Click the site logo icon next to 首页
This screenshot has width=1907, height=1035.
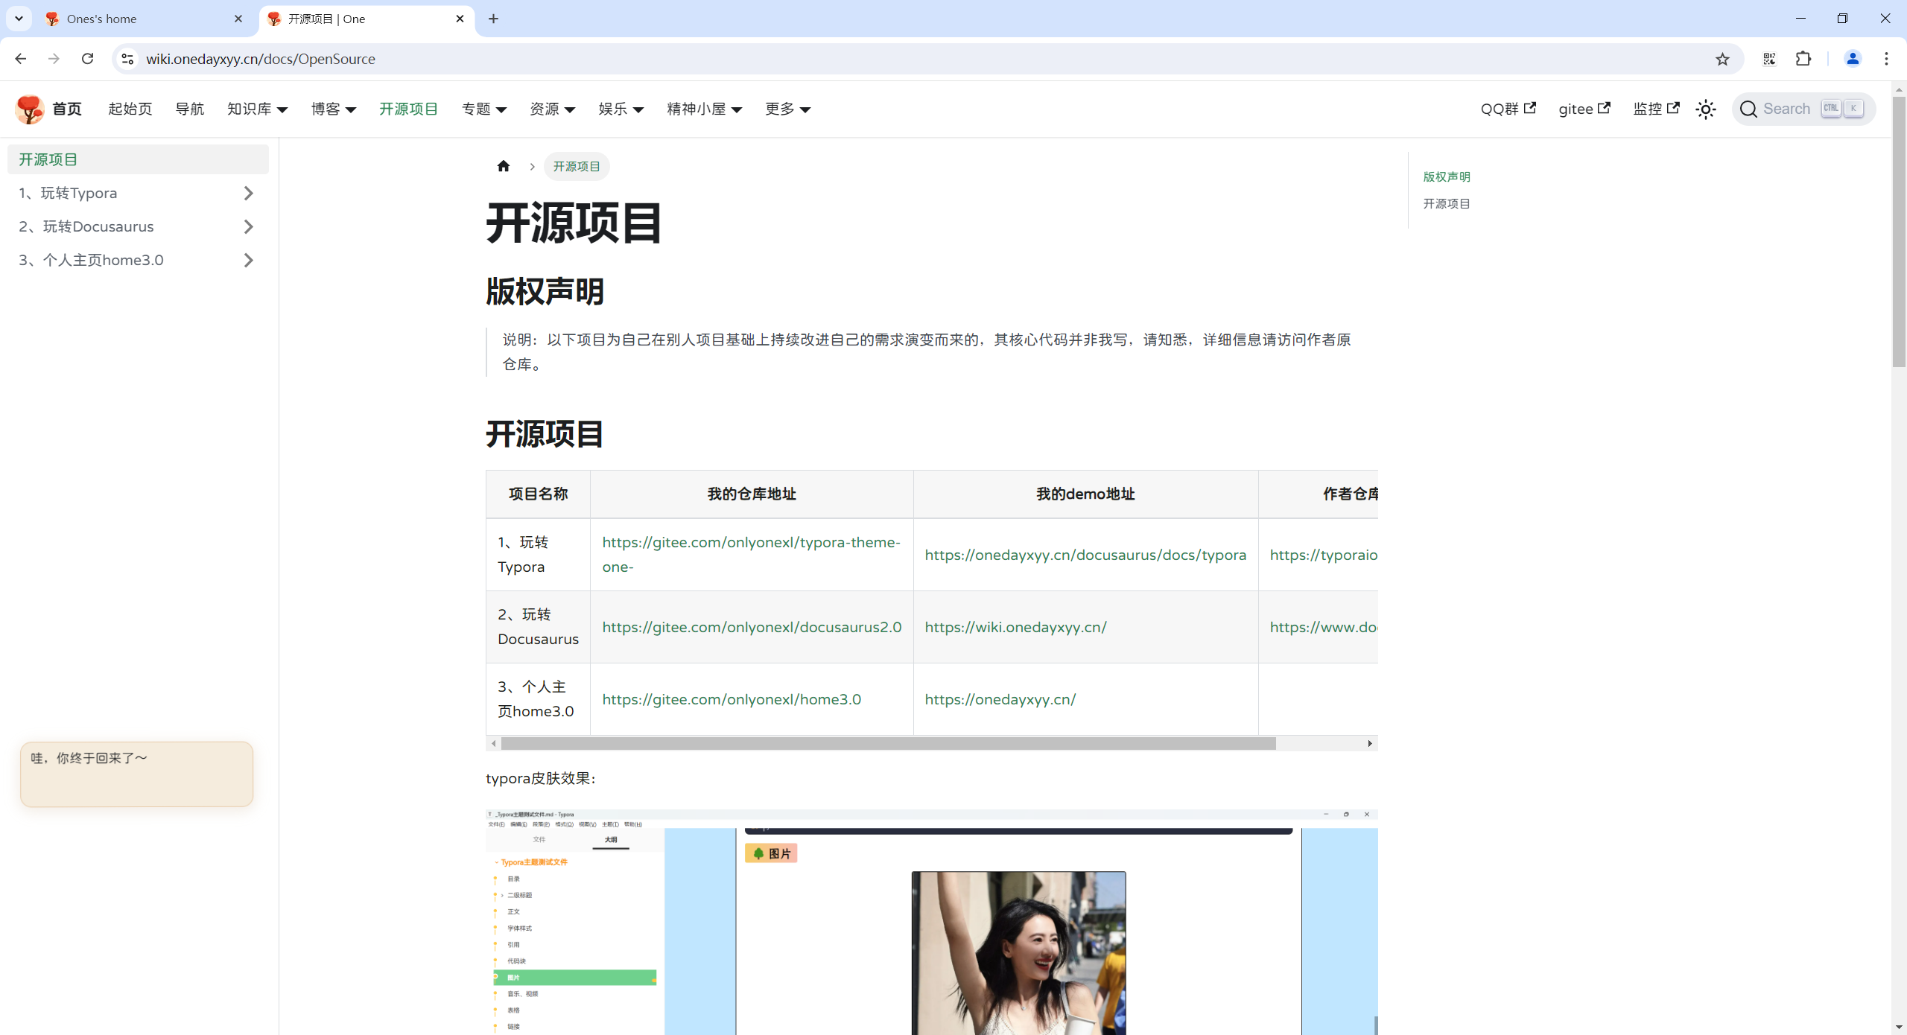pos(30,109)
